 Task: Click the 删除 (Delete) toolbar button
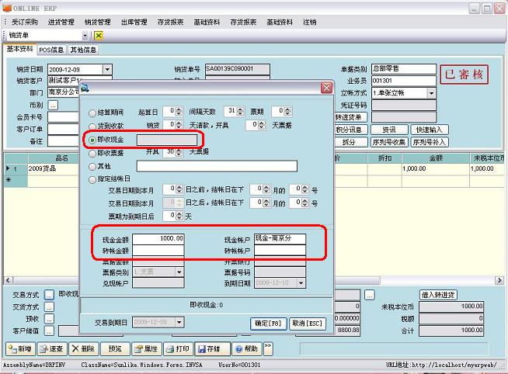pyautogui.click(x=85, y=349)
